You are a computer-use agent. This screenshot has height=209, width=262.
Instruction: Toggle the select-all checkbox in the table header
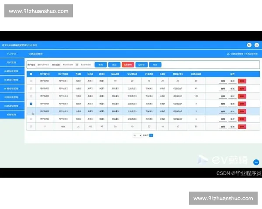(x=31, y=74)
